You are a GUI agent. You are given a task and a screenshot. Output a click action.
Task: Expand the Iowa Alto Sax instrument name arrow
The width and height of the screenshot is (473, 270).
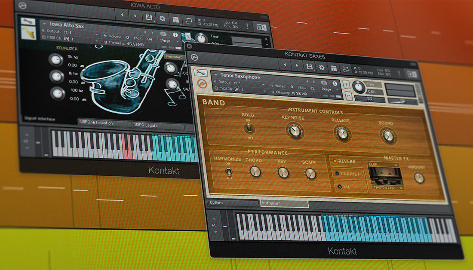[x=44, y=23]
